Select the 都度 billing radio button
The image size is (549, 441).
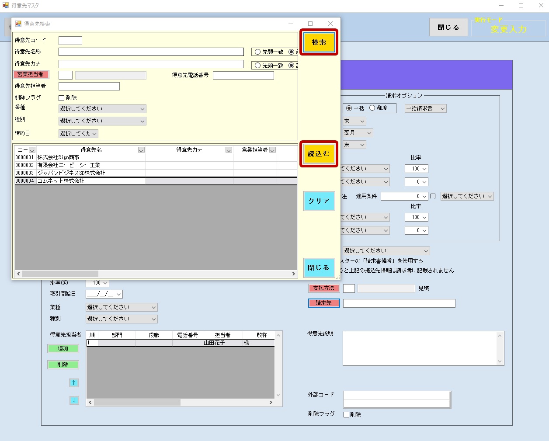pyautogui.click(x=372, y=108)
